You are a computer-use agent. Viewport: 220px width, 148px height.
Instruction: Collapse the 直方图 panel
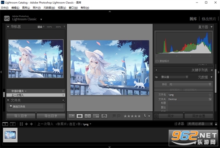point(212,27)
